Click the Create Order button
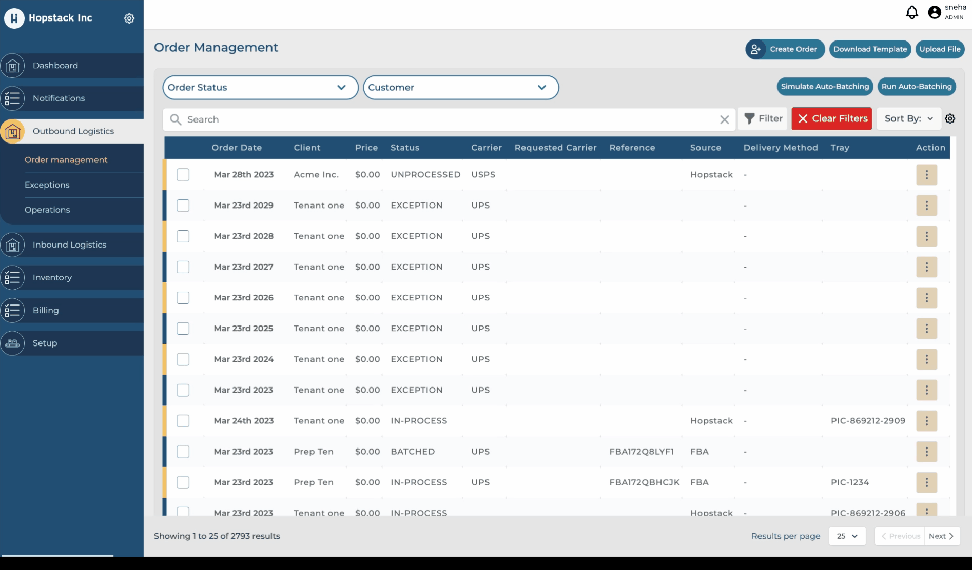This screenshot has width=972, height=570. pyautogui.click(x=785, y=49)
